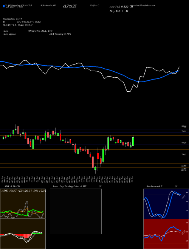Open the blue Stochastics chart panel
The width and height of the screenshot is (189, 249).
166,204
